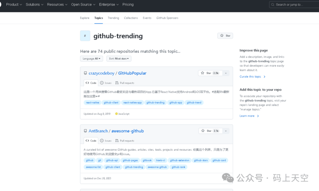Screen dimensions: 319x191
Task: Open the awesome-list topic tag
Action: pos(93,167)
